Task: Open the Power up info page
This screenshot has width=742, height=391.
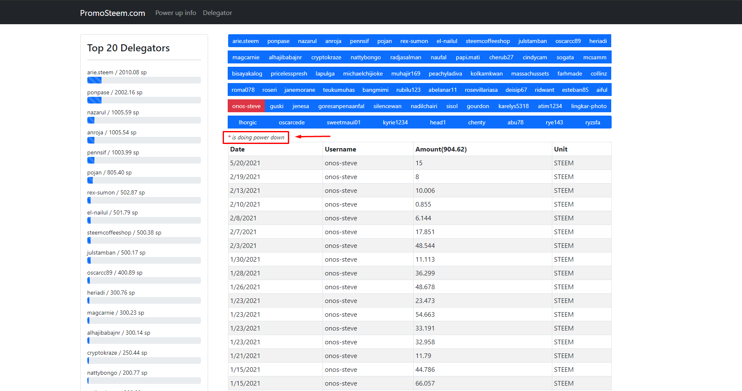Action: tap(175, 13)
